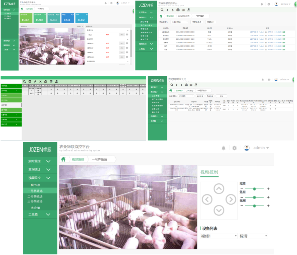Click the 确认告警 button
The image size is (297, 255).
200,96
